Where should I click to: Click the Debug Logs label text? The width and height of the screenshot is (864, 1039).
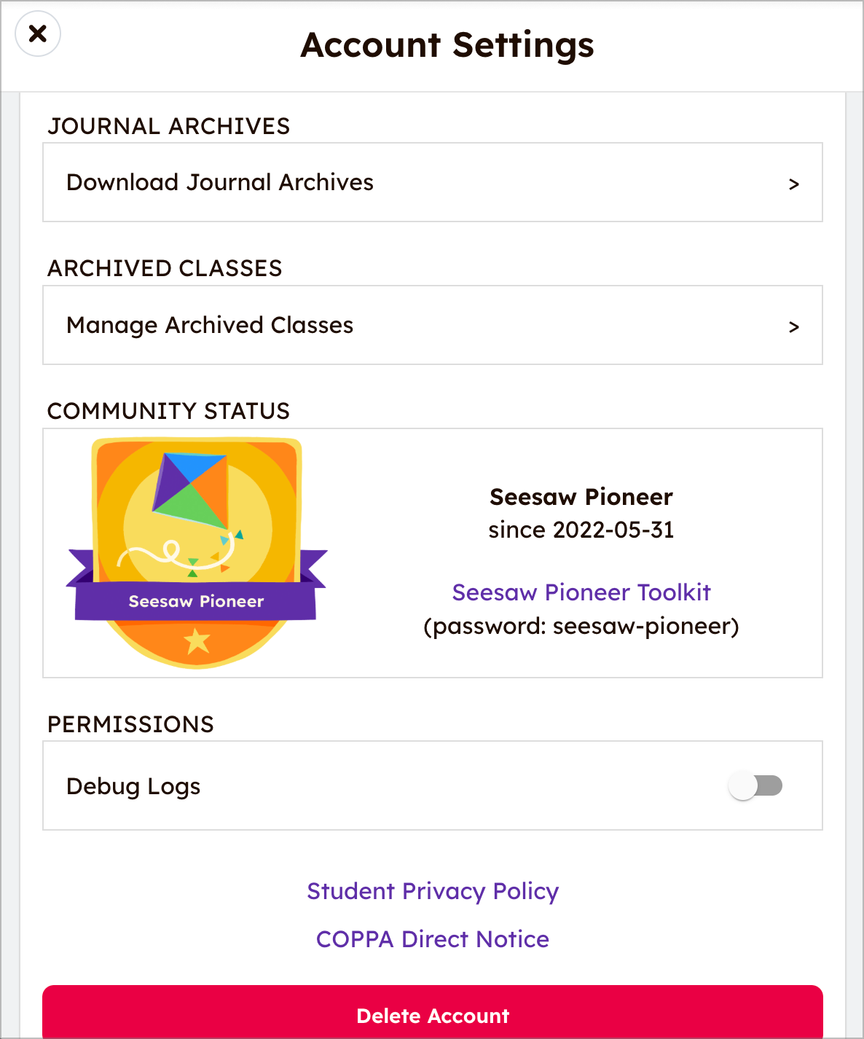point(133,786)
